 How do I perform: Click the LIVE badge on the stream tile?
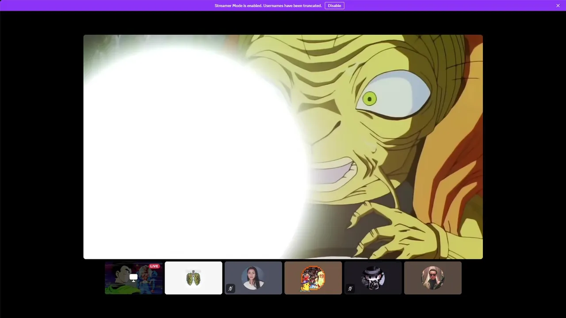coord(154,266)
